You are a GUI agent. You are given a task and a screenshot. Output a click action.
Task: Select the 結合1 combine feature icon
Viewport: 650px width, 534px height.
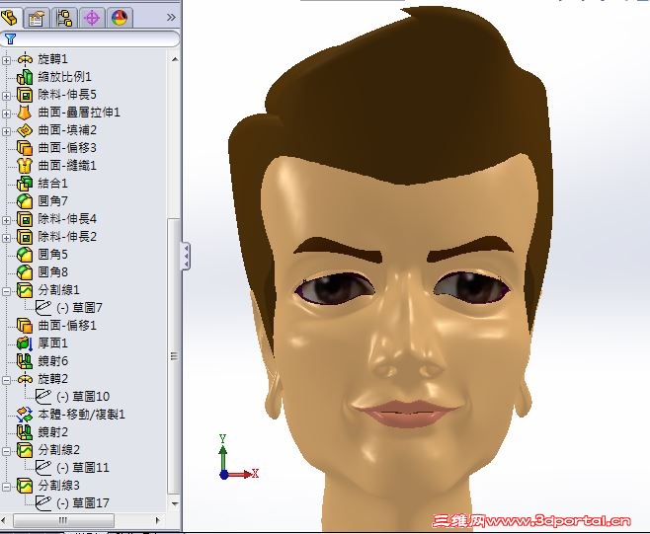click(x=25, y=184)
